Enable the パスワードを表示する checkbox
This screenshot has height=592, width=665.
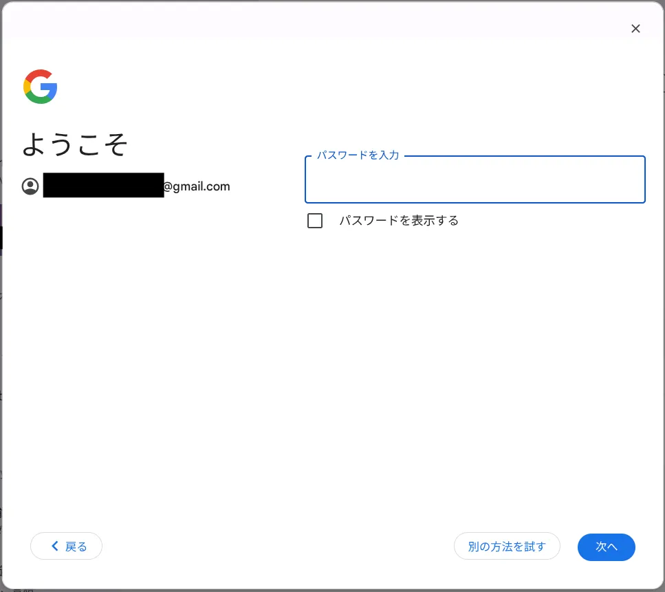pos(315,221)
